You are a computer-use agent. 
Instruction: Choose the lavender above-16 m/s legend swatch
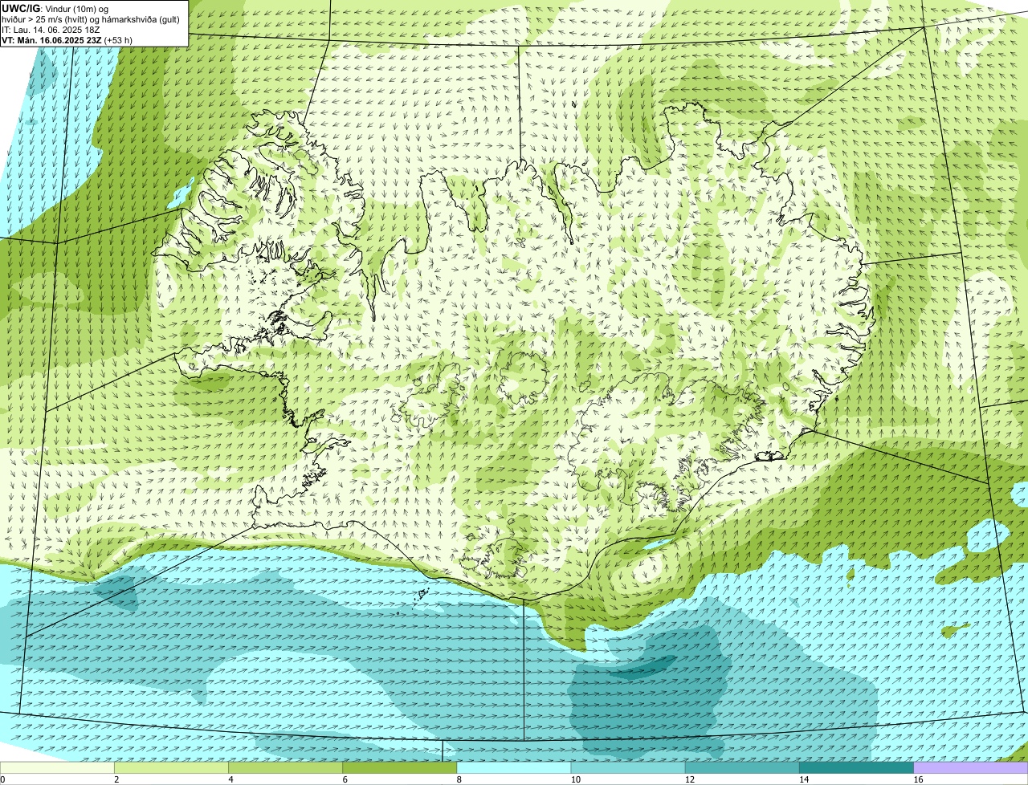point(971,767)
